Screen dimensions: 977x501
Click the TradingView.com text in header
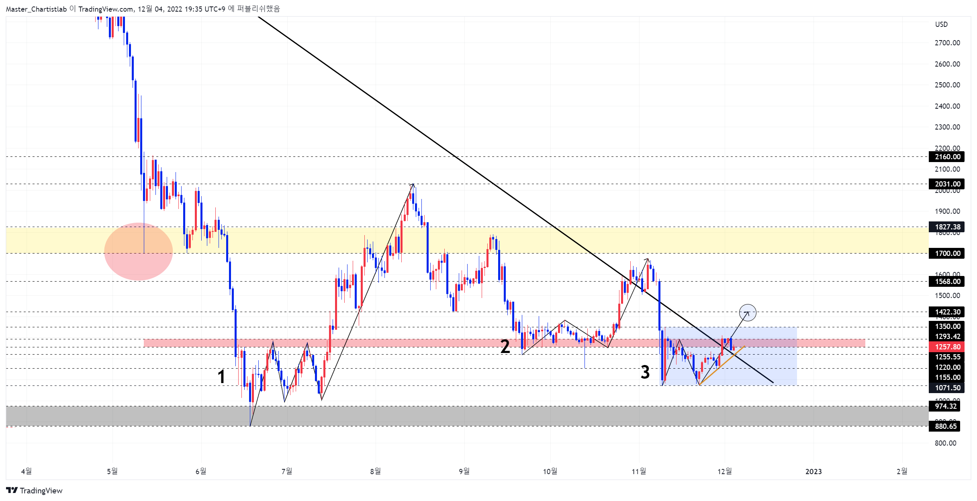[x=106, y=9]
